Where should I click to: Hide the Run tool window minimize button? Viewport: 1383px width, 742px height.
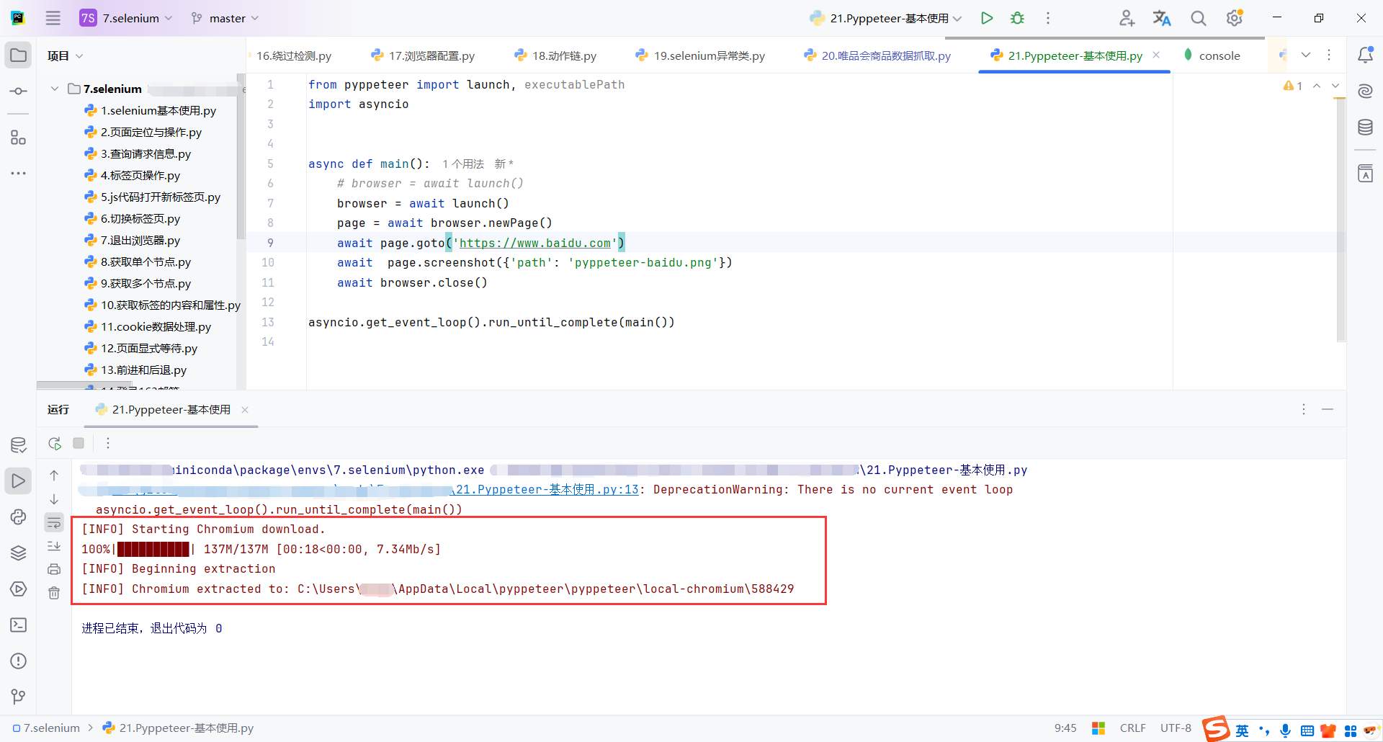pos(1328,409)
